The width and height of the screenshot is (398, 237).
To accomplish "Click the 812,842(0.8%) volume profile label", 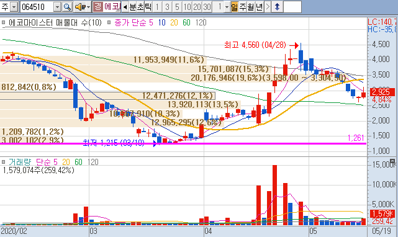I will pos(29,87).
